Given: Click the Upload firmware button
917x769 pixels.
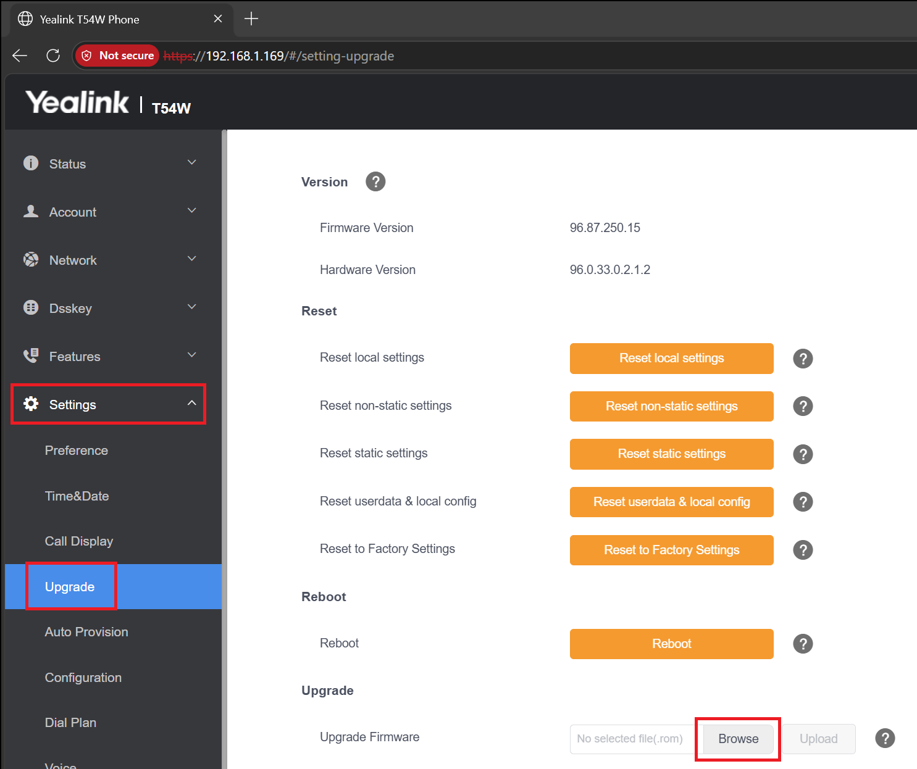Looking at the screenshot, I should coord(819,739).
